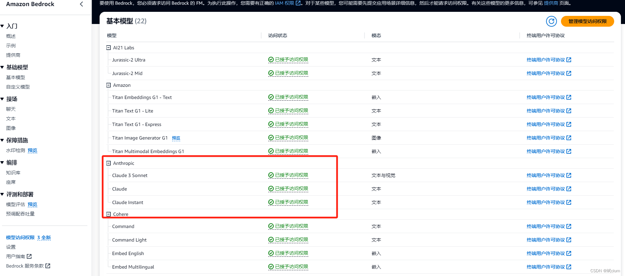Open 概述 in the sidebar
This screenshot has width=625, height=276.
(x=11, y=36)
